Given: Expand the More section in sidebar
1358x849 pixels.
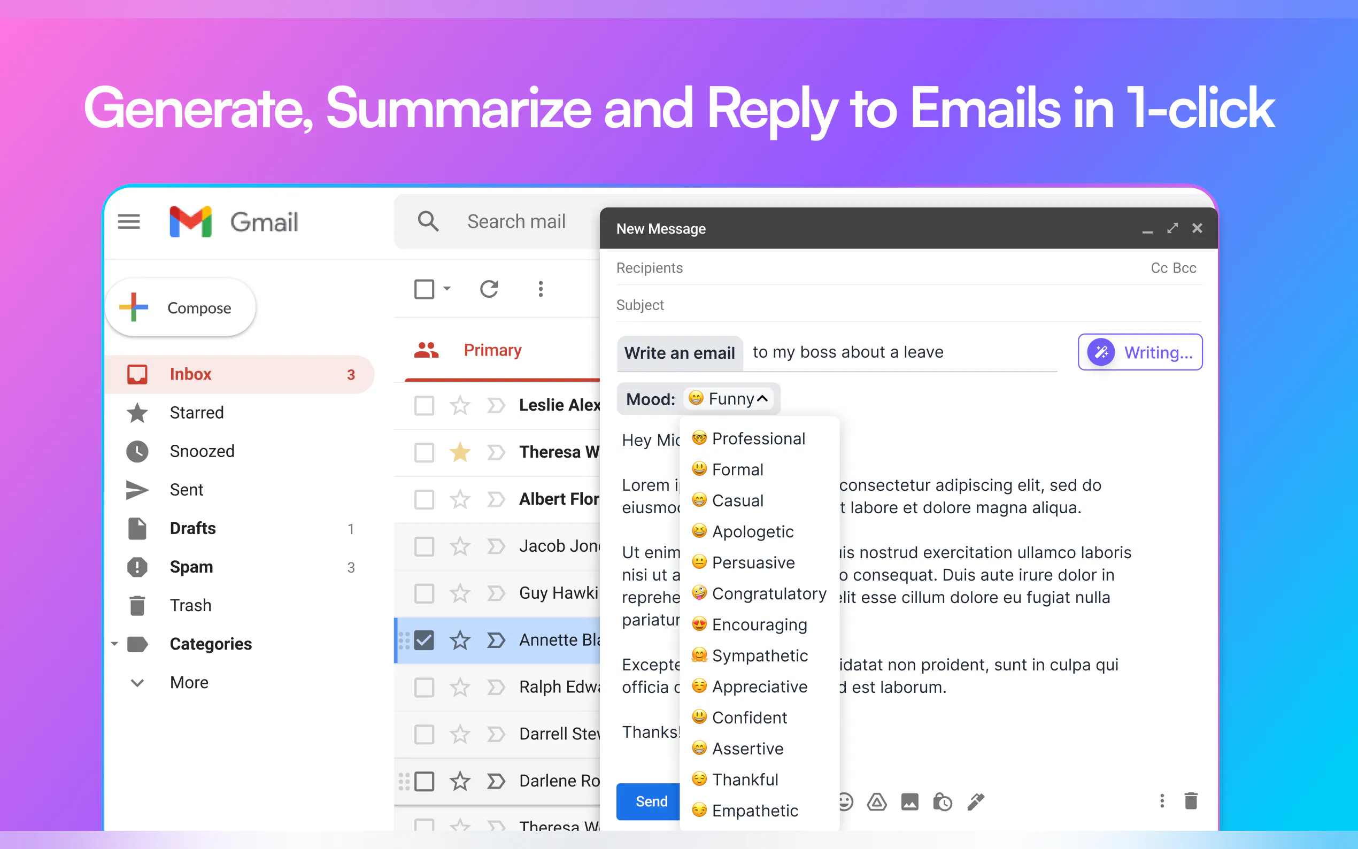Looking at the screenshot, I should [x=189, y=682].
